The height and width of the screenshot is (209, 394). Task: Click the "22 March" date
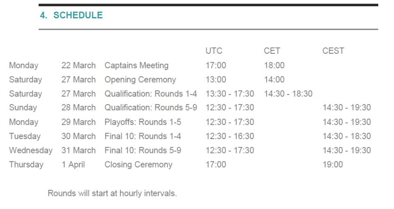[78, 66]
